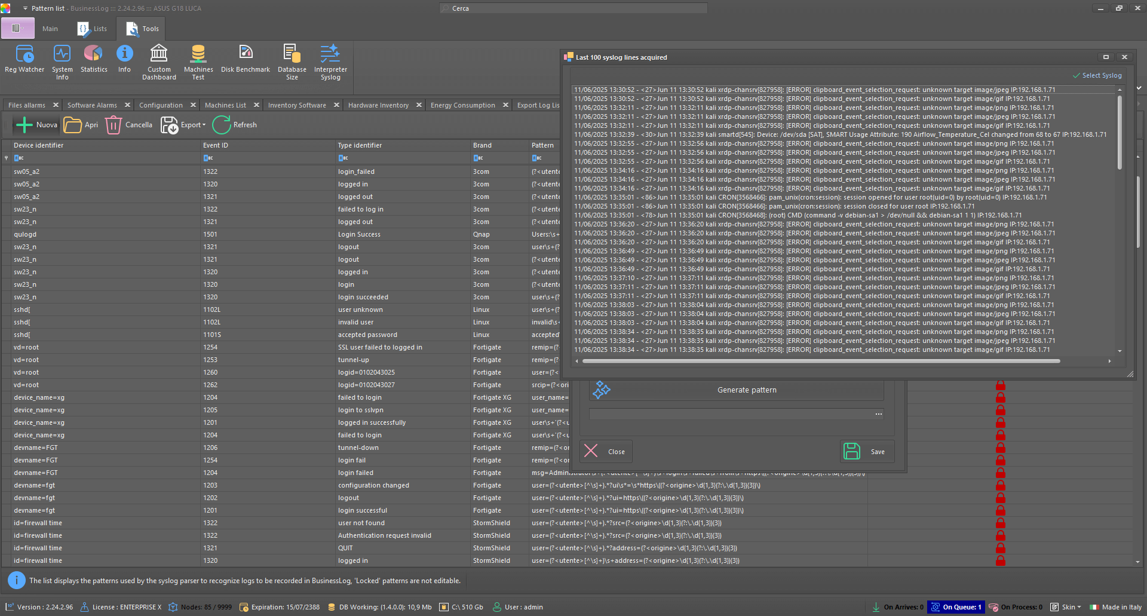Screen dimensions: 1147x616
Task: Open the Interpreter Syslog tool
Action: pos(330,62)
